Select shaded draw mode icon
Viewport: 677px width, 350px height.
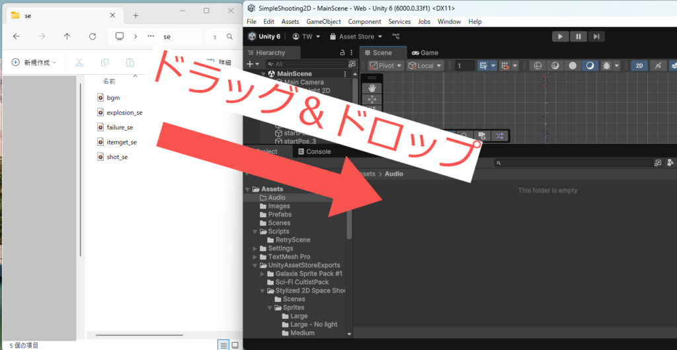coord(590,65)
